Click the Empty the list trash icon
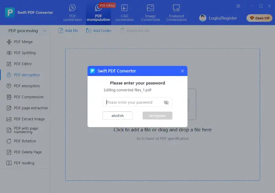The height and width of the screenshot is (193, 275). point(122,31)
